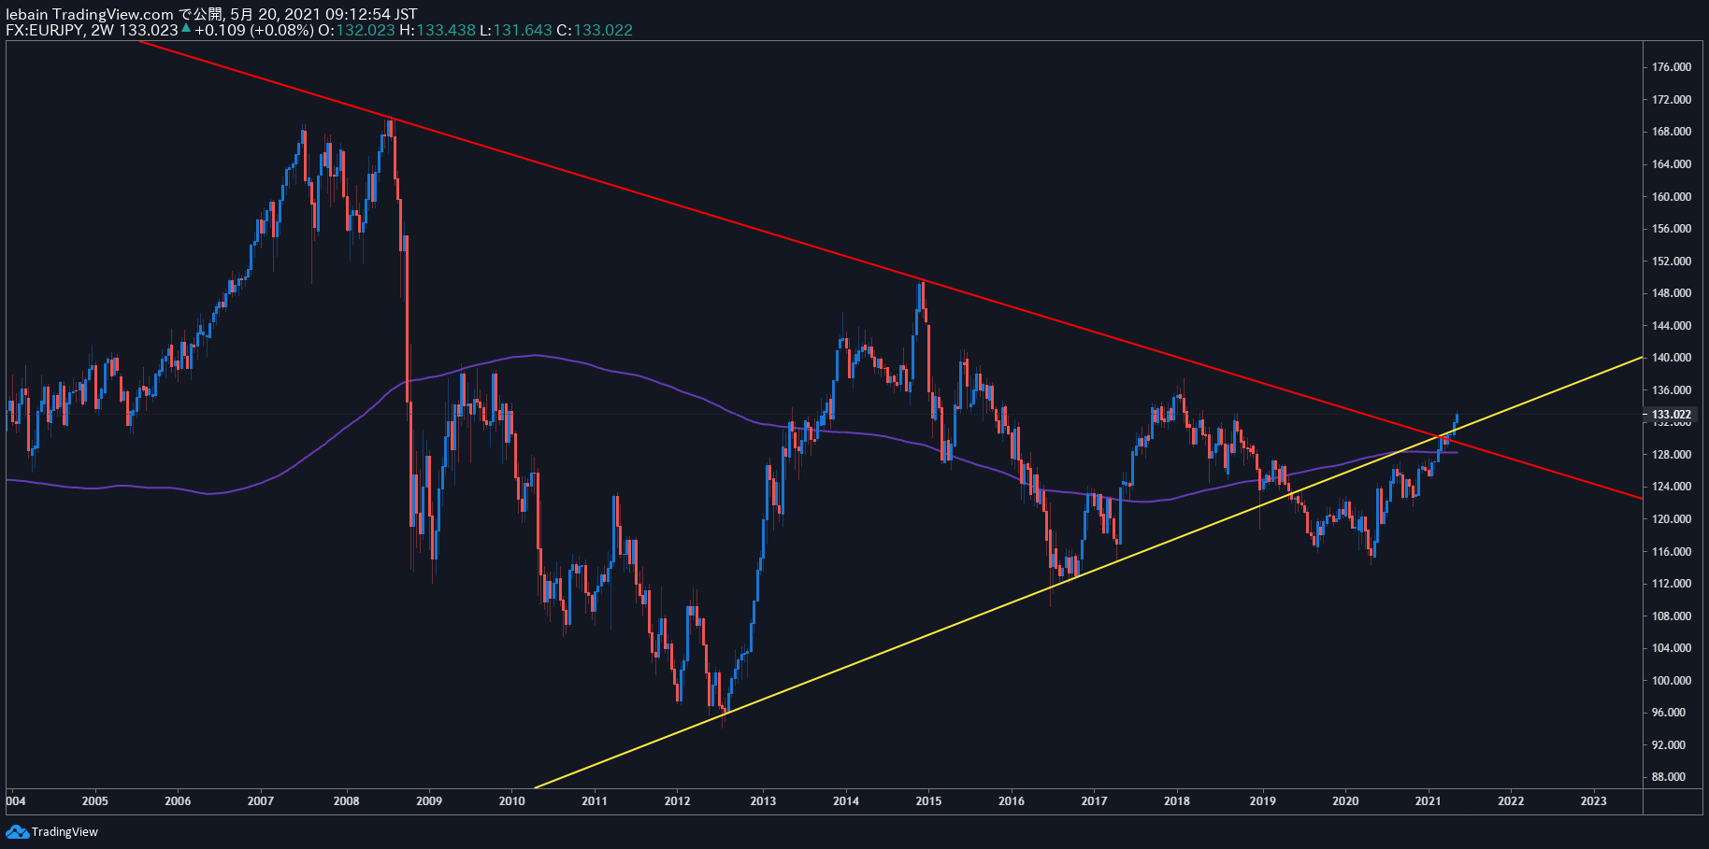Click the green up-arrow change indicator
1709x849 pixels.
coord(186,29)
